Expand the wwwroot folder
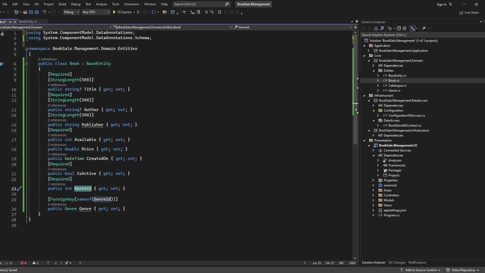485x273 pixels. click(373, 185)
